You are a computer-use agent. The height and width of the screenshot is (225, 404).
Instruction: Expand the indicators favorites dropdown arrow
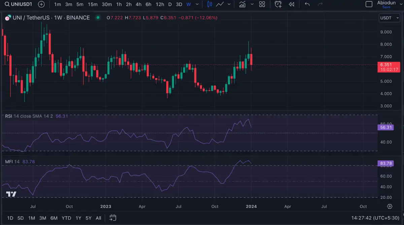tap(252, 4)
